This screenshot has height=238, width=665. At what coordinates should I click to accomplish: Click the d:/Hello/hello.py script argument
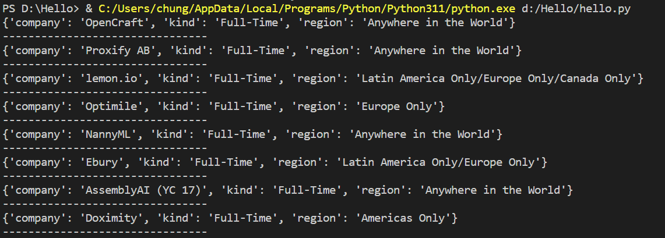coord(576,9)
